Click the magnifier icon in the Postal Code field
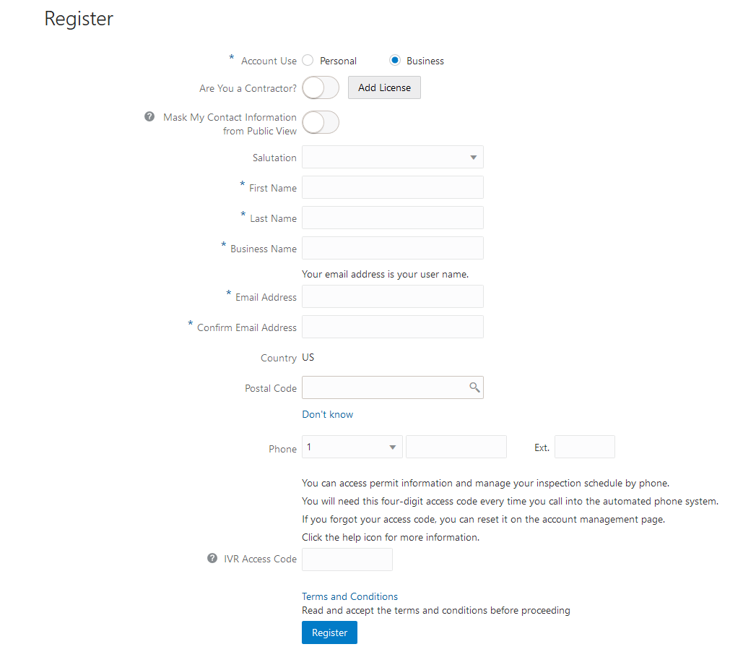This screenshot has height=652, width=730. [474, 387]
